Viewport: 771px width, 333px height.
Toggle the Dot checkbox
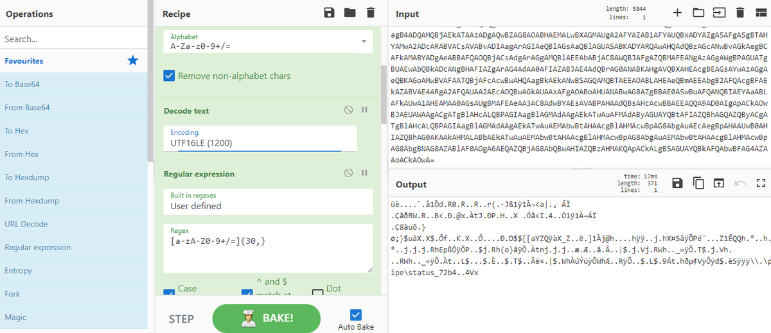point(317,294)
